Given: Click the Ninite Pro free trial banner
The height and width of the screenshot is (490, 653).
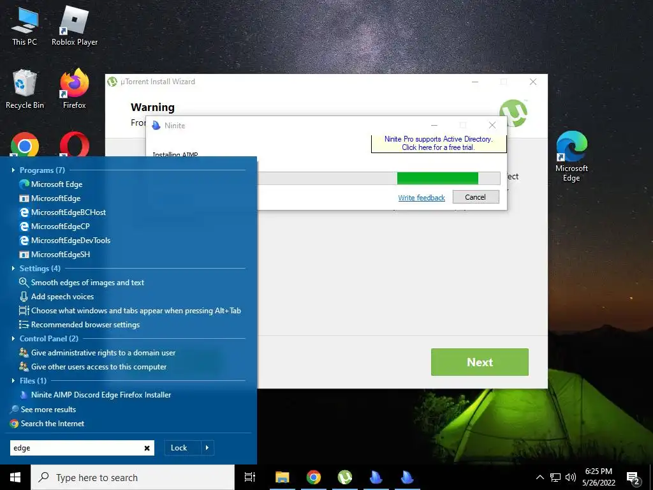Looking at the screenshot, I should [439, 144].
